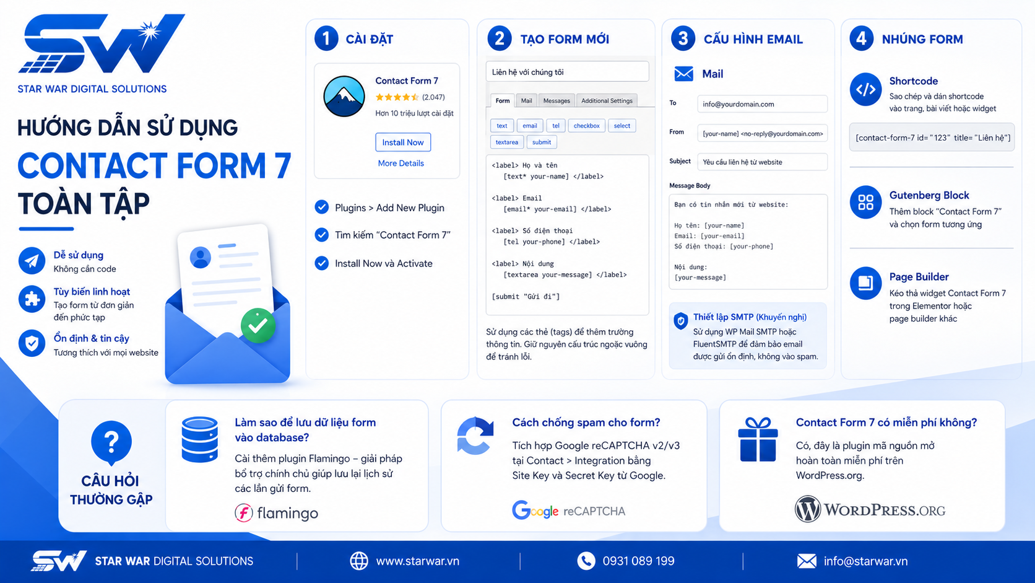Click 'Hơn 10 triệu lượt cài đặt' text
1035x583 pixels.
(x=414, y=113)
